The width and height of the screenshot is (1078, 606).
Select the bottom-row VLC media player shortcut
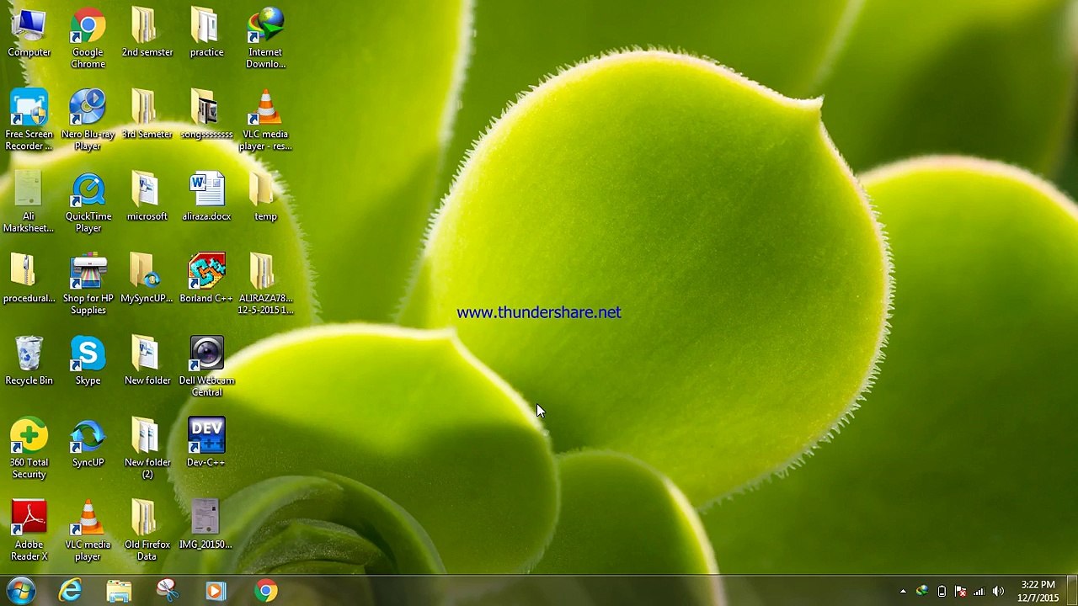[88, 531]
